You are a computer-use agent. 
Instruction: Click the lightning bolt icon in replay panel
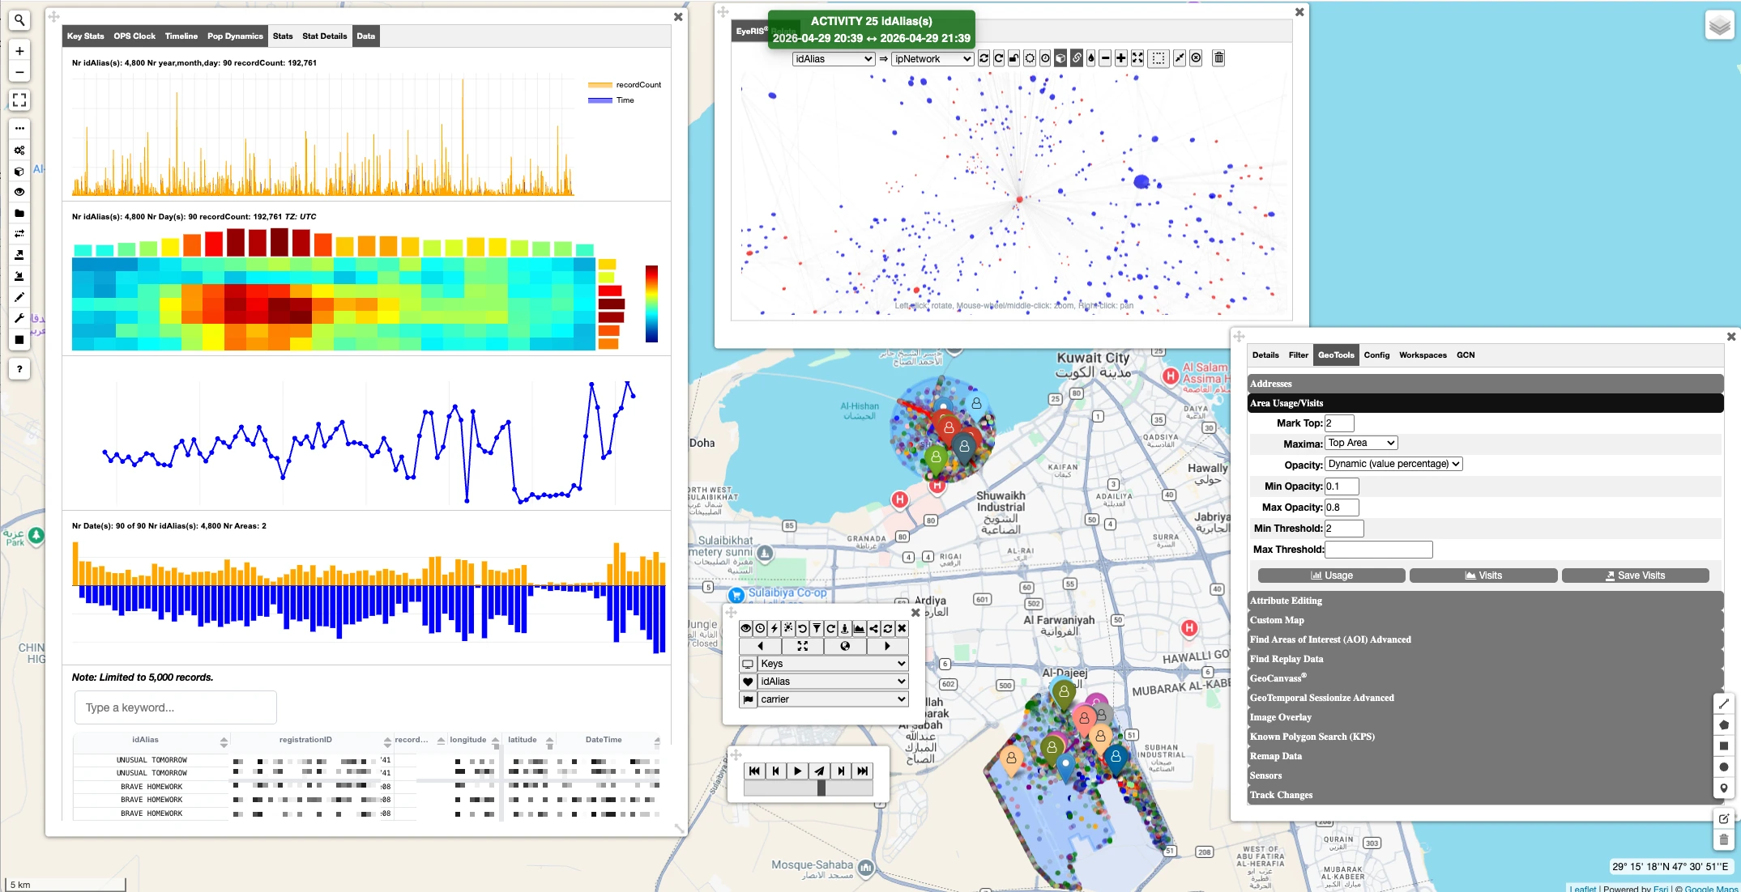[774, 628]
